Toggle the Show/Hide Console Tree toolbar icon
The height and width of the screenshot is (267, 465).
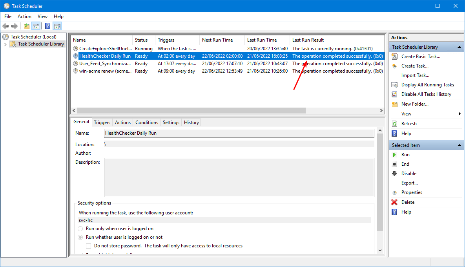[36, 26]
